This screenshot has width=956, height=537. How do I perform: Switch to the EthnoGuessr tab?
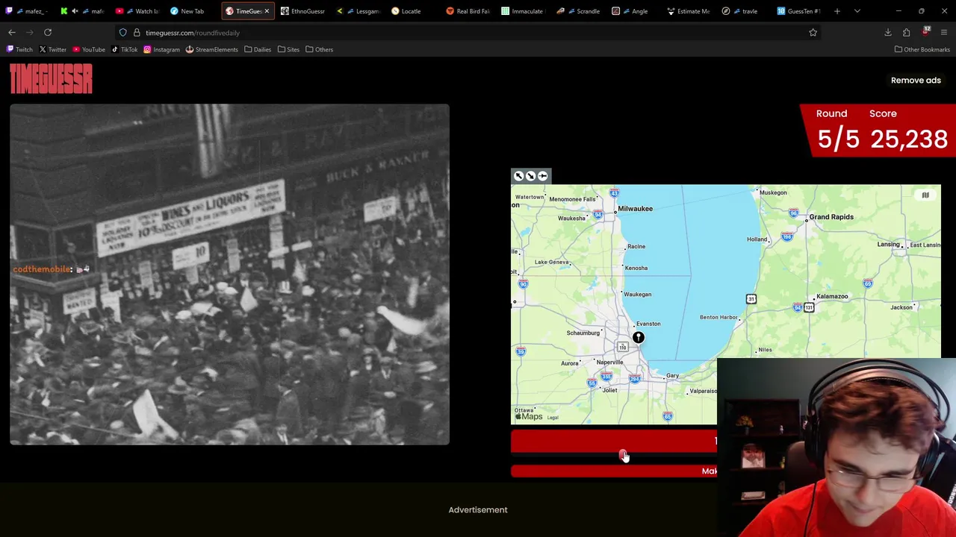[302, 11]
